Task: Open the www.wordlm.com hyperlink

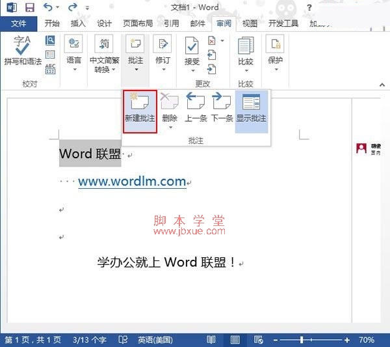Action: tap(132, 182)
